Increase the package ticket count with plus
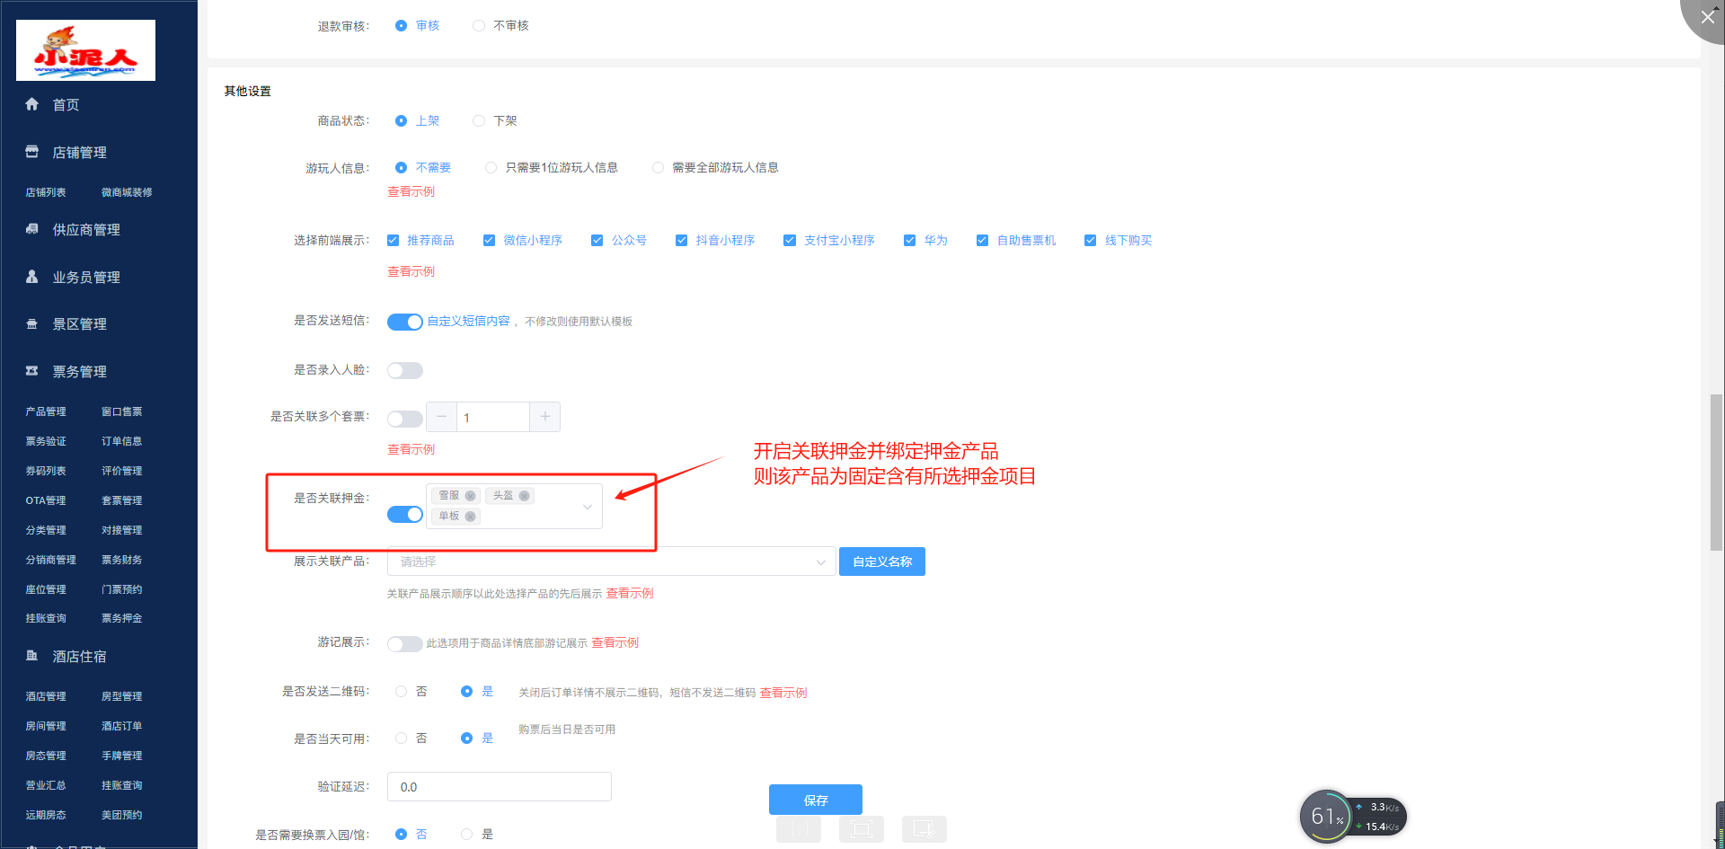 coord(544,417)
